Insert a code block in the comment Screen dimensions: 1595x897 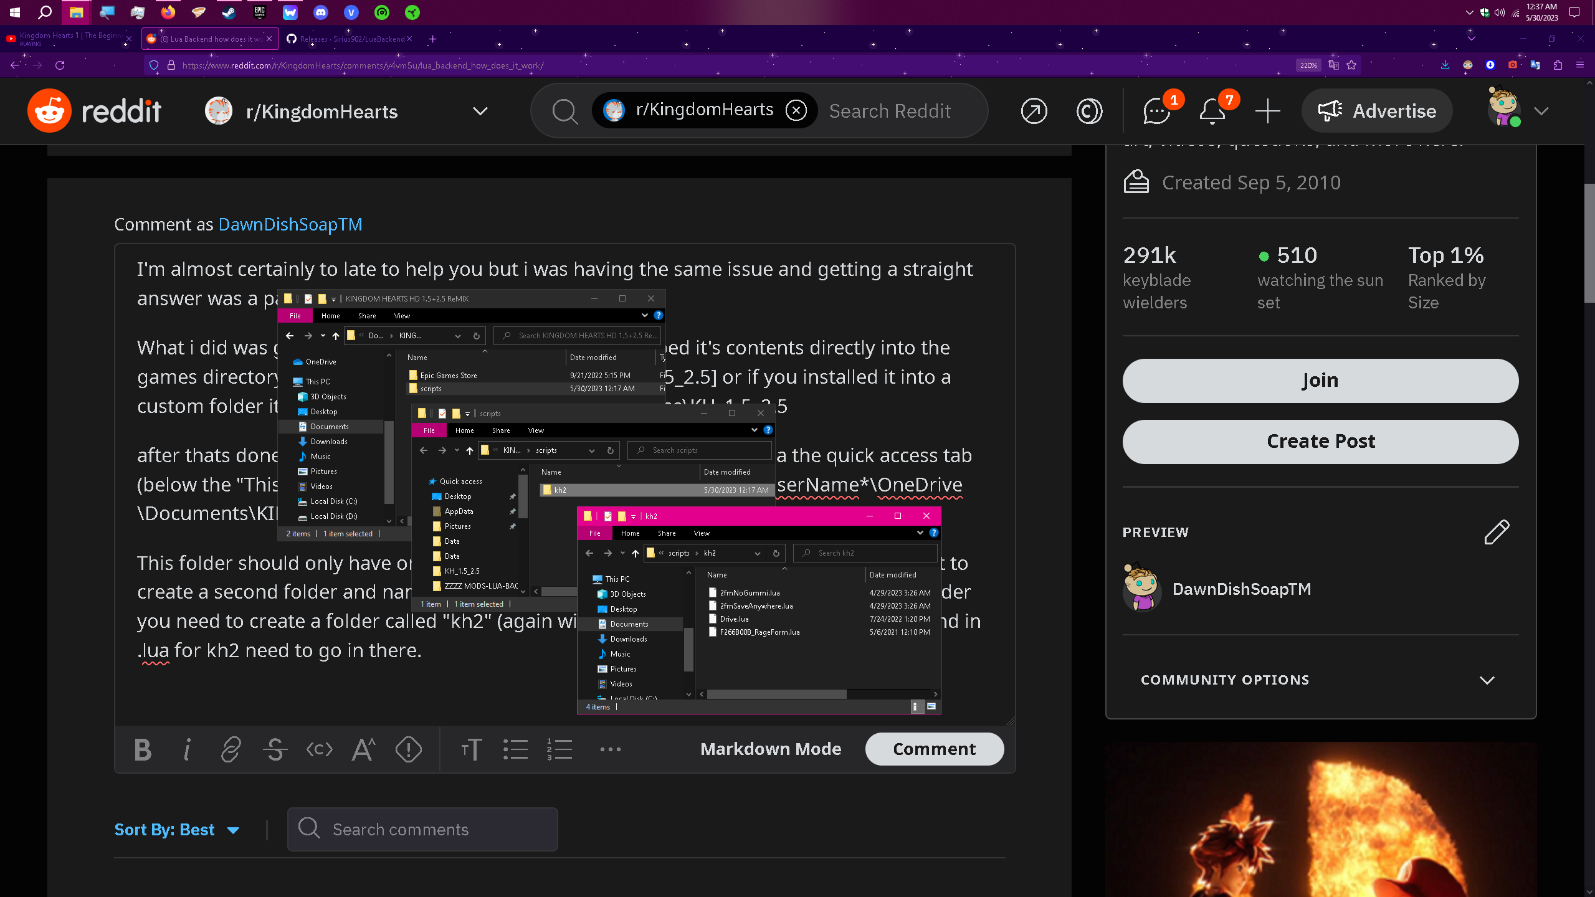click(319, 749)
